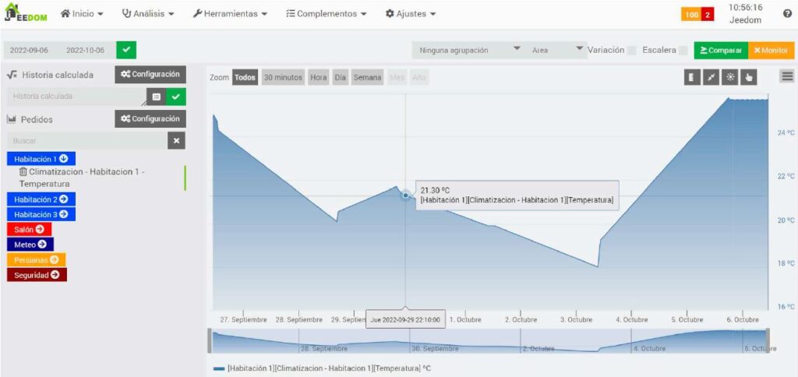Click the left handle of range navigator

209,340
